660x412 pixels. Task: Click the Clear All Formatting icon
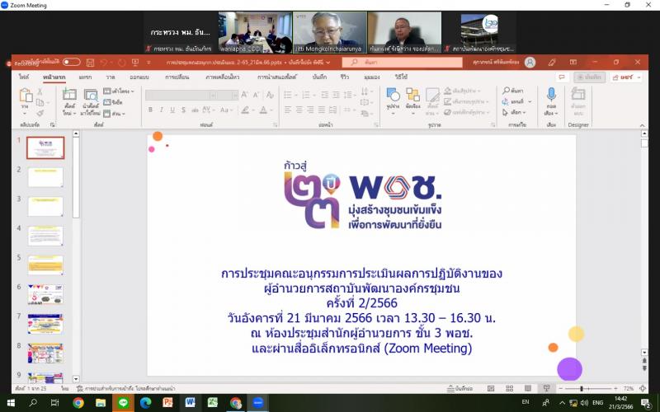270,96
